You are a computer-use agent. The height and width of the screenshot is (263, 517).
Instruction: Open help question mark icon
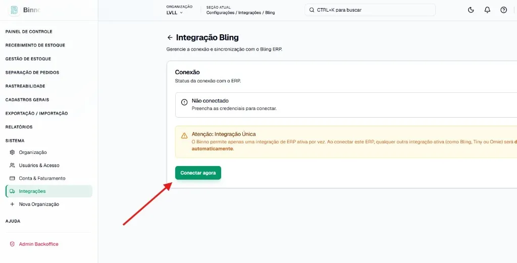click(x=503, y=10)
